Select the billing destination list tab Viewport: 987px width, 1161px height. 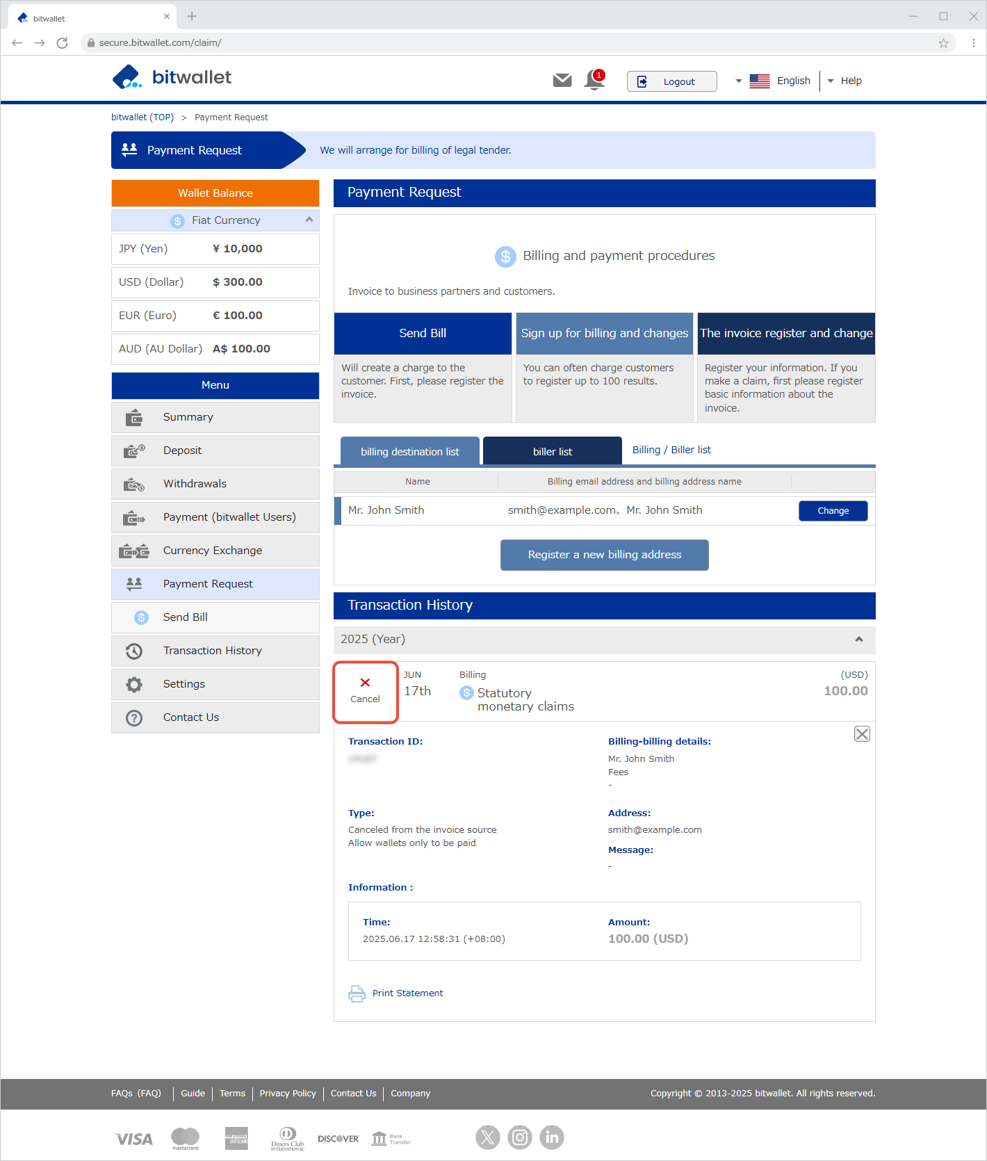[x=409, y=451]
